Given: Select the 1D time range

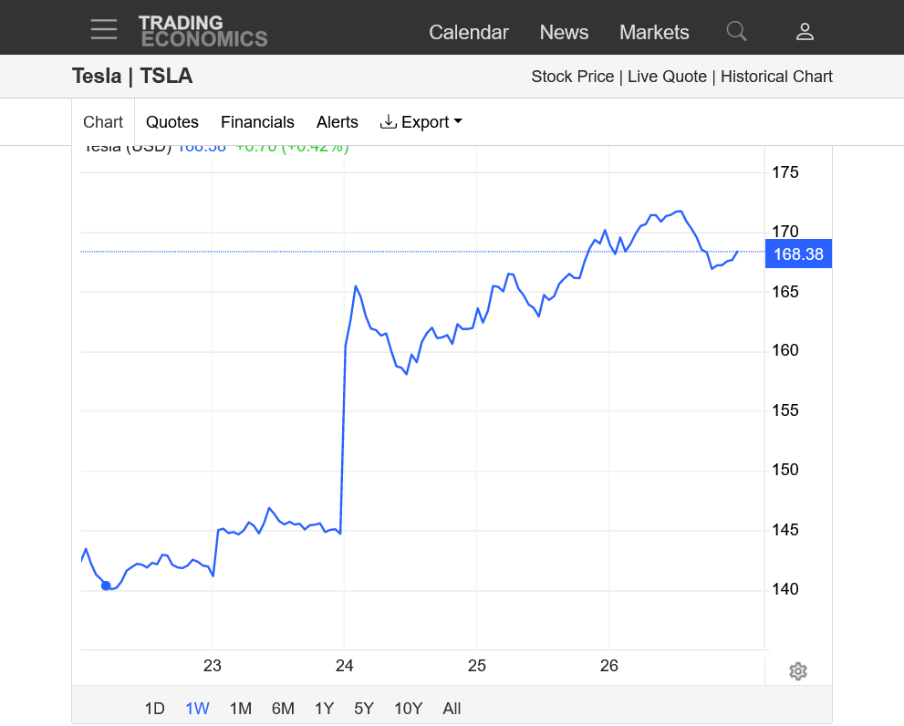Looking at the screenshot, I should click(155, 709).
